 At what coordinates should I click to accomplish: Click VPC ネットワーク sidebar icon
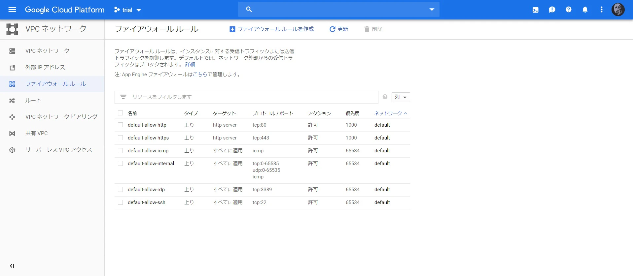[12, 51]
